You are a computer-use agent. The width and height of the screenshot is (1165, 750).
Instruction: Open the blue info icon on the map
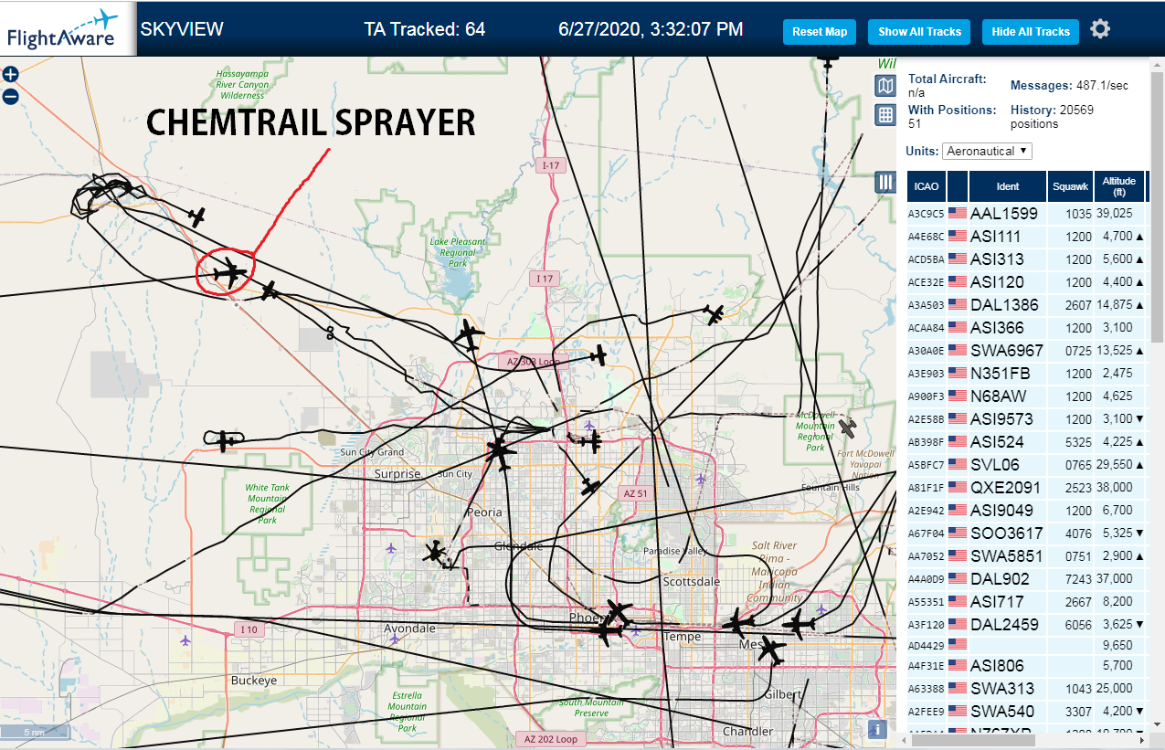click(x=877, y=729)
